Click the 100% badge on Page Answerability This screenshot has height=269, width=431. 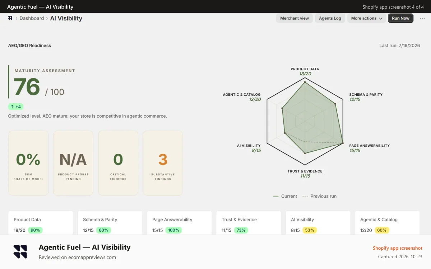(x=174, y=230)
